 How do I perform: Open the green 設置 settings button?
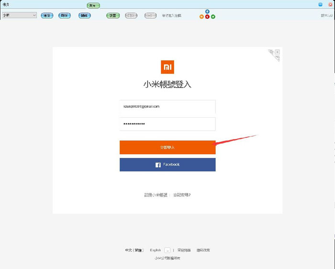pos(113,16)
